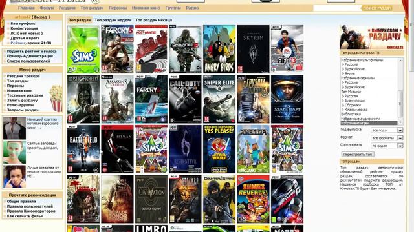Open Запросы раздач in sidebar menu
Screen dimensions: 414x232
click(x=23, y=110)
